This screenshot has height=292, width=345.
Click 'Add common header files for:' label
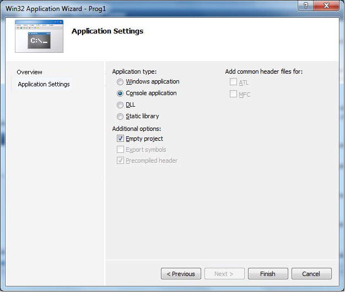264,71
